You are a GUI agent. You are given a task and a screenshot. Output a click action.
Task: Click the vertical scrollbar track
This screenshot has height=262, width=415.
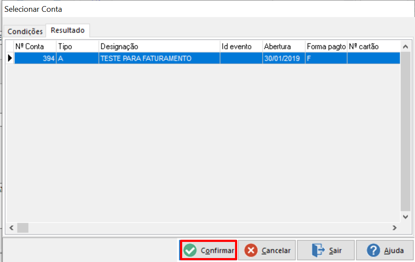(405, 131)
